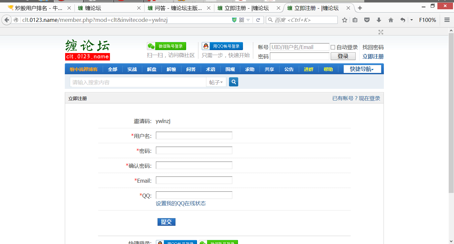Reload the page using the refresh icon
The height and width of the screenshot is (244, 454).
[x=258, y=20]
